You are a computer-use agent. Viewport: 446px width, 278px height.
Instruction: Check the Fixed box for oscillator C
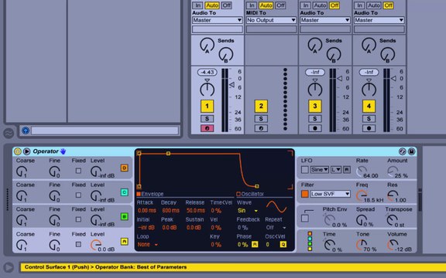click(x=78, y=195)
